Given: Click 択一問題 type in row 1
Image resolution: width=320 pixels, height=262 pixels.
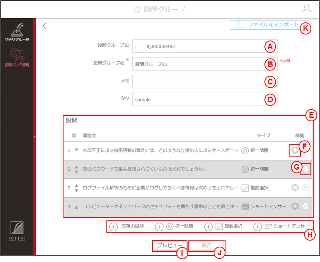Looking at the screenshot, I should (x=255, y=151).
